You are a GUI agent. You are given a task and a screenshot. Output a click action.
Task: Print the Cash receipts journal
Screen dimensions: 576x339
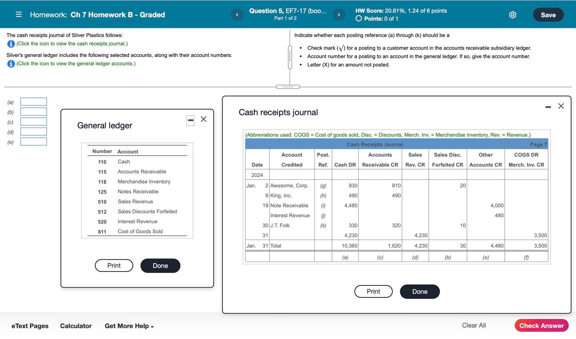pos(374,291)
